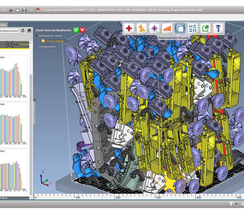Click the distribution.html address field
Screen dimensions: 244x214
(9, 31)
